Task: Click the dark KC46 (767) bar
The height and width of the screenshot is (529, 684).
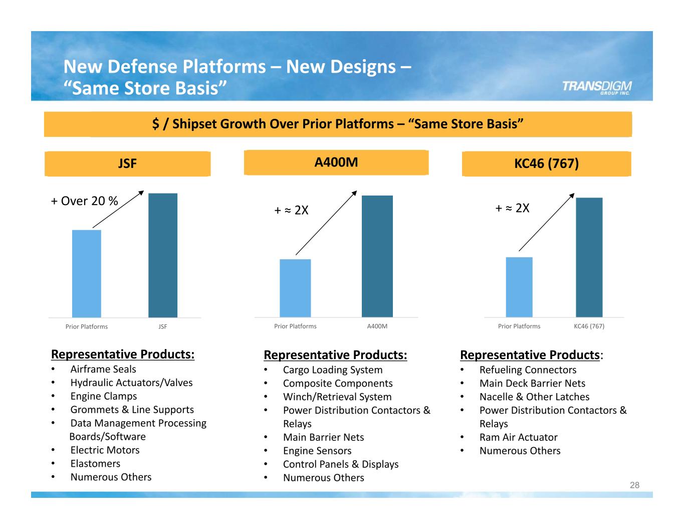Action: [x=589, y=257]
